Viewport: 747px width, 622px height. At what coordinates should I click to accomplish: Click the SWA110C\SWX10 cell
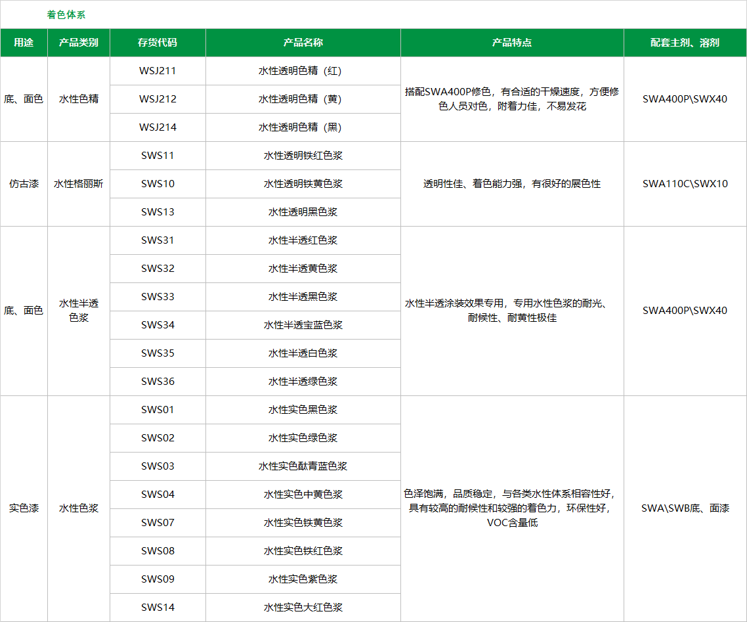pos(685,183)
